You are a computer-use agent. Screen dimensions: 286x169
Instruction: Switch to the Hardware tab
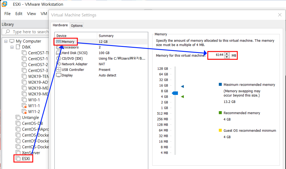[60, 25]
